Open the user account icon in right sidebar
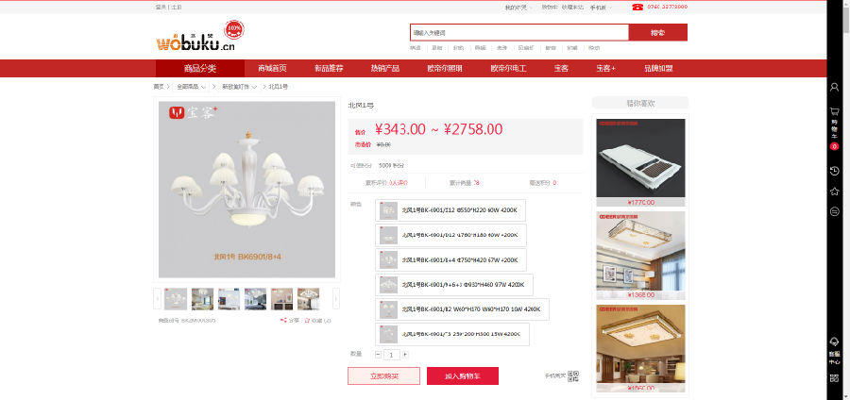Viewport: 850px width, 400px height. 834,87
